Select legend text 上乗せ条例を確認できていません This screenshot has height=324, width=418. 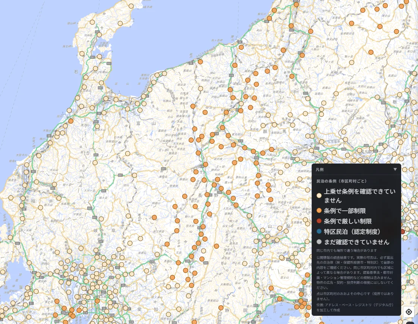tap(360, 196)
